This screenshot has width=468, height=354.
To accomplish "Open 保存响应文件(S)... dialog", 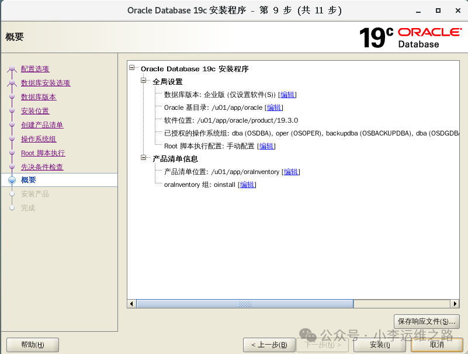I will [427, 321].
